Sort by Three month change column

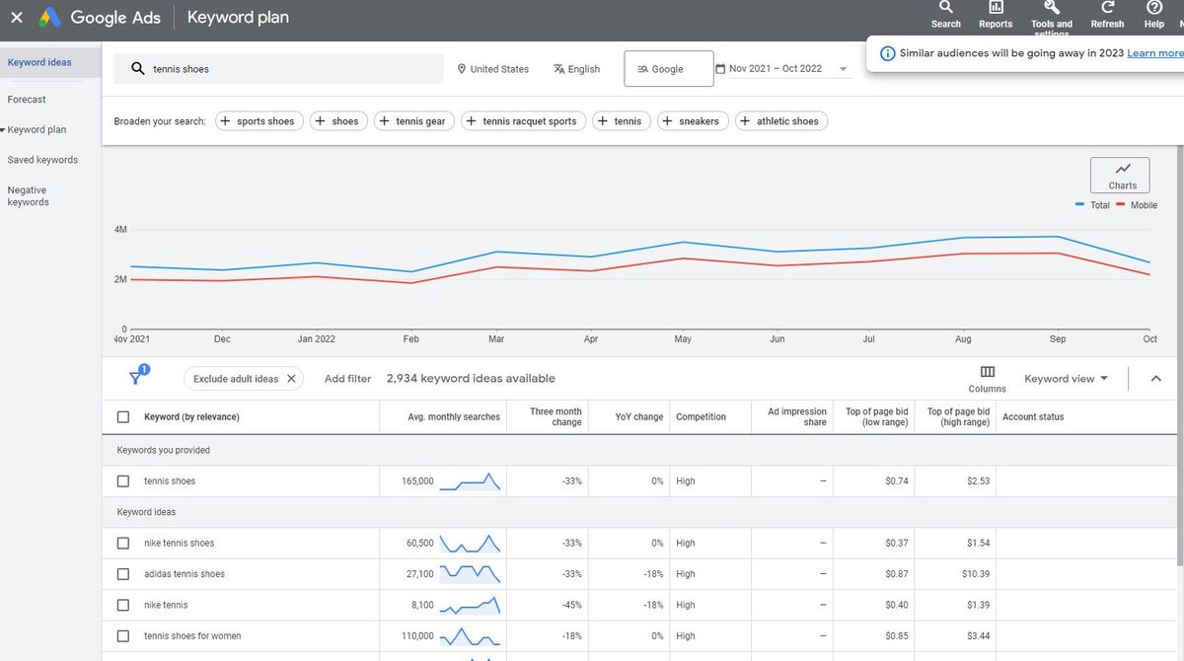[555, 417]
